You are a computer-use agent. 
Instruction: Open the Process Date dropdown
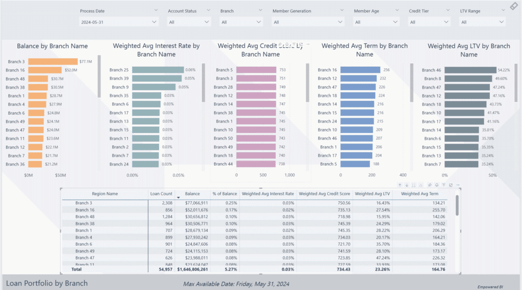(155, 22)
